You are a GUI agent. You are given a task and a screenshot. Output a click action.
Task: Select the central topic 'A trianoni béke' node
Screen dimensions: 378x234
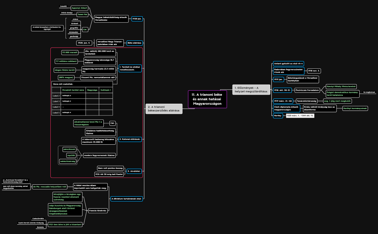[x=207, y=99]
